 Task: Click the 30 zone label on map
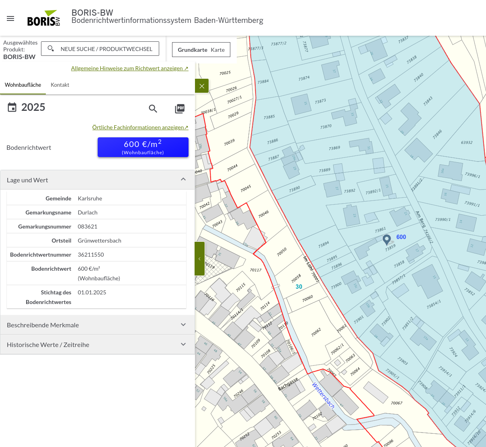299,287
